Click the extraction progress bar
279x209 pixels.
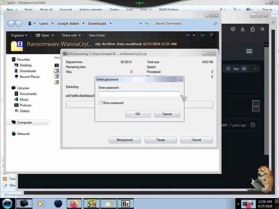tap(139, 104)
